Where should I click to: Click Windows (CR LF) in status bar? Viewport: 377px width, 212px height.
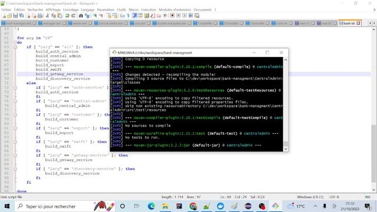click(x=310, y=197)
